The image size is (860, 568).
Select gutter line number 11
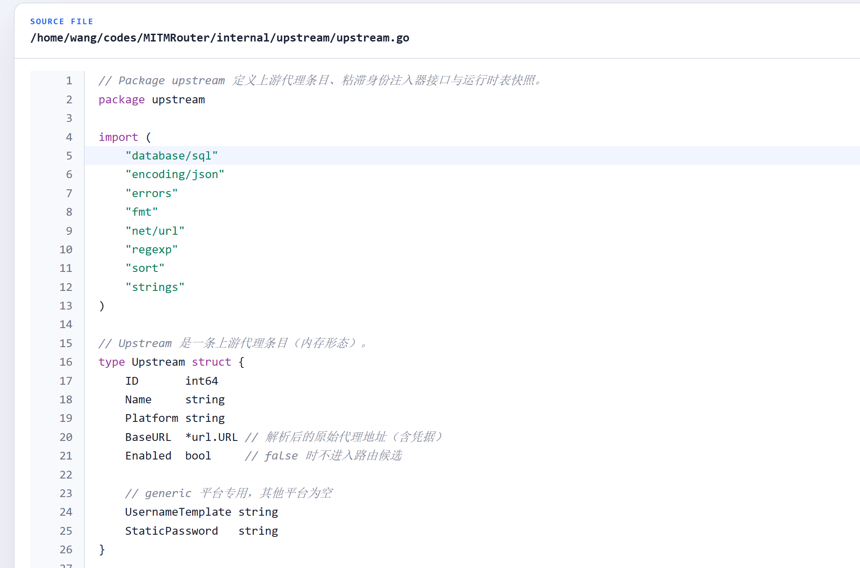coord(66,268)
